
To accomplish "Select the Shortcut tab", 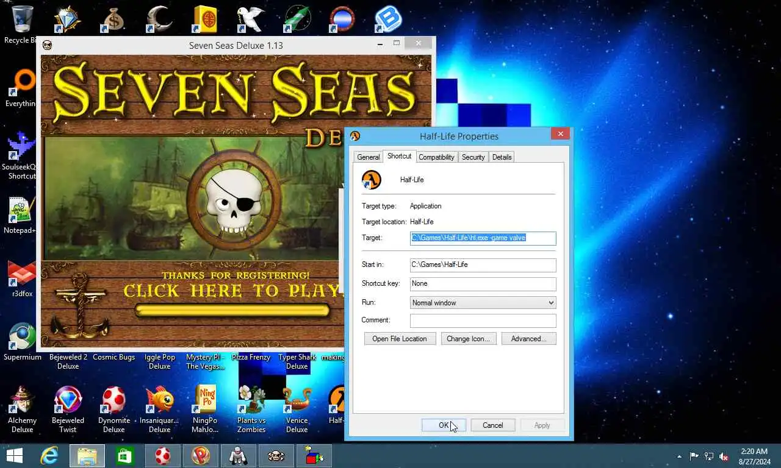I will tap(399, 156).
